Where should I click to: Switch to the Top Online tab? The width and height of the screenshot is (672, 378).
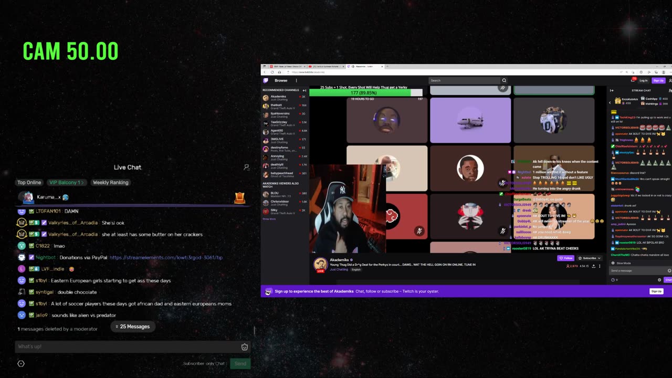coord(29,183)
